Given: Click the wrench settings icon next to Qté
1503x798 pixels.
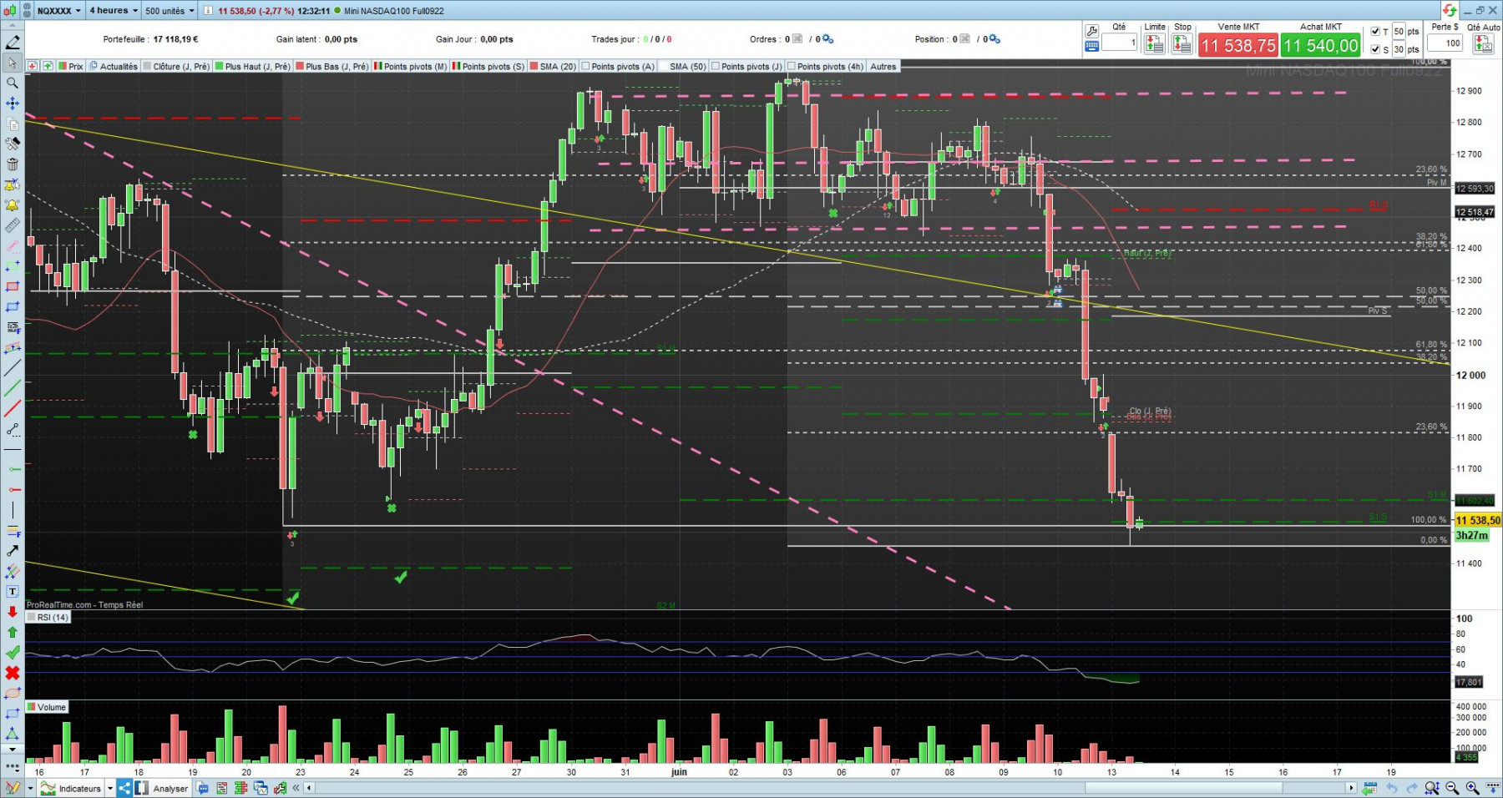Looking at the screenshot, I should 1091,31.
